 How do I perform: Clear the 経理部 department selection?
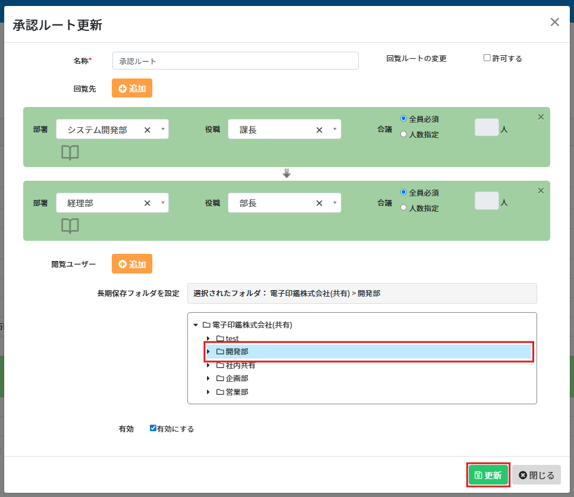pos(148,203)
